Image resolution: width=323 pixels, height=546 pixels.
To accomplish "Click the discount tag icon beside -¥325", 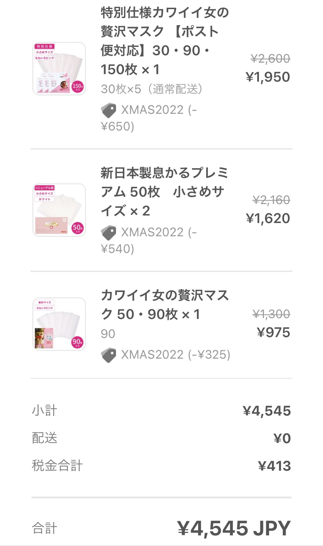I will point(108,355).
